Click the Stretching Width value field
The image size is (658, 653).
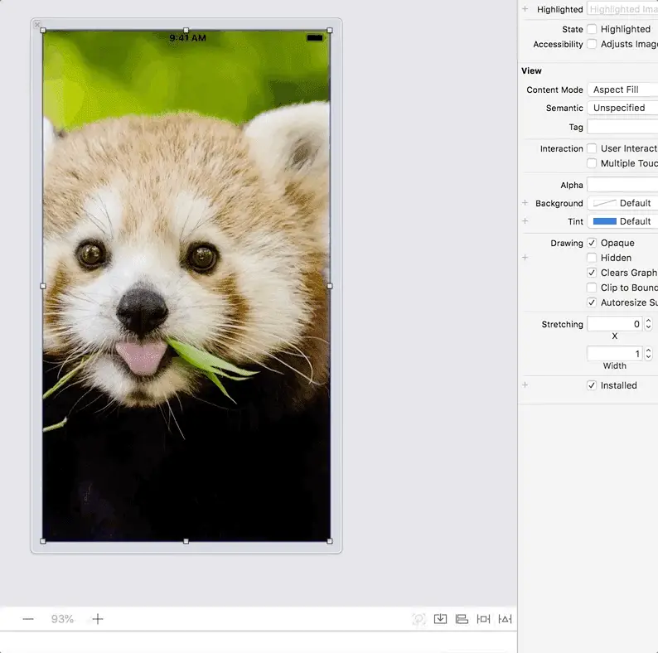click(614, 353)
